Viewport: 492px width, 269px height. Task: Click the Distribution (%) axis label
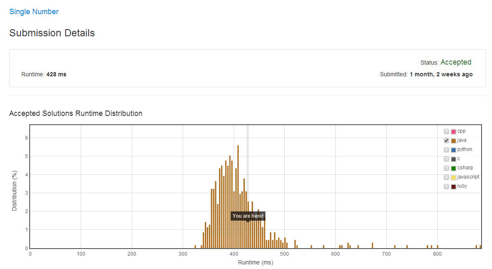(x=14, y=191)
